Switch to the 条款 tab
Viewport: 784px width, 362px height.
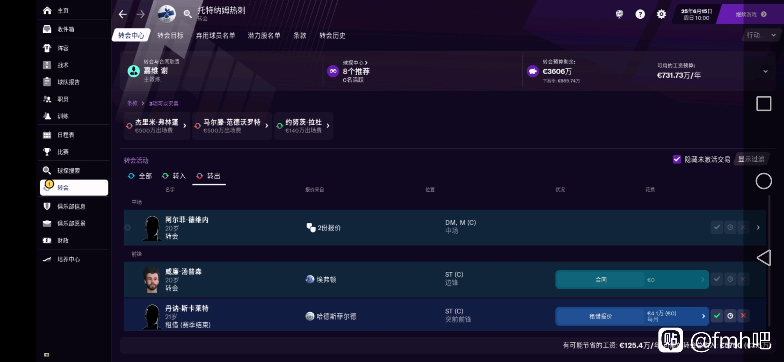click(300, 35)
